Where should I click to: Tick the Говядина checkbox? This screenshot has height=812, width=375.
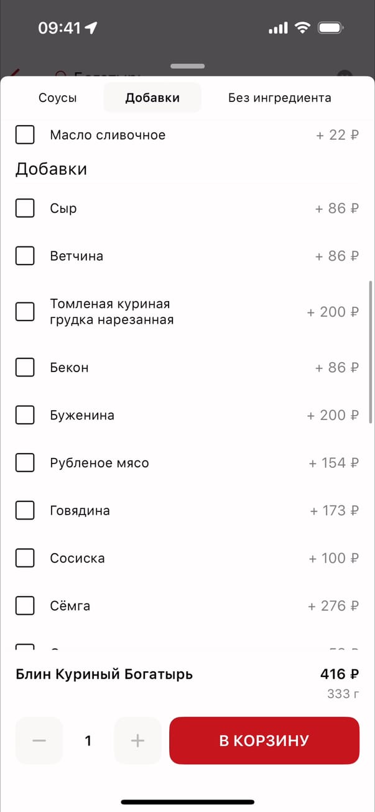coord(25,511)
